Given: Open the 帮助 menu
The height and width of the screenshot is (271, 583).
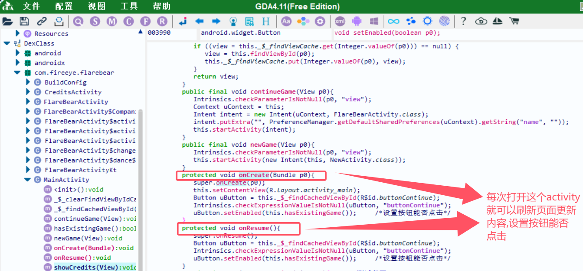Looking at the screenshot, I should click(x=162, y=6).
